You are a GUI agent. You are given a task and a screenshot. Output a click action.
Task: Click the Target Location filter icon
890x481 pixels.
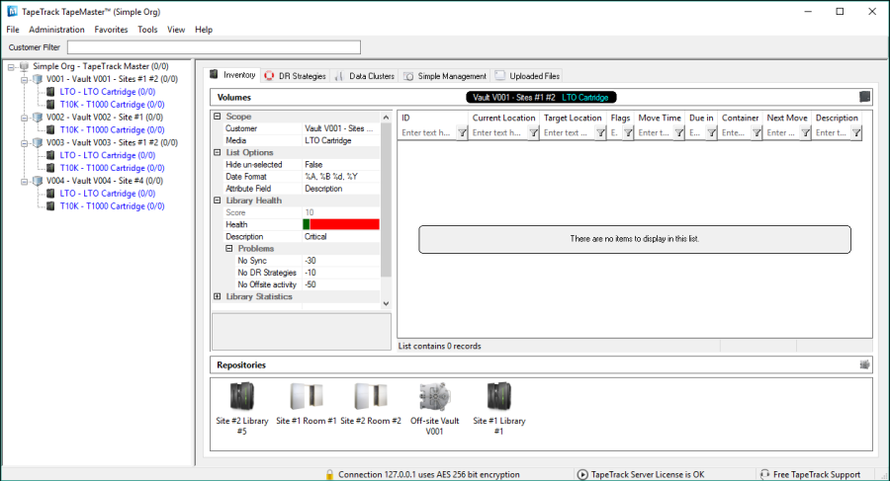[600, 132]
